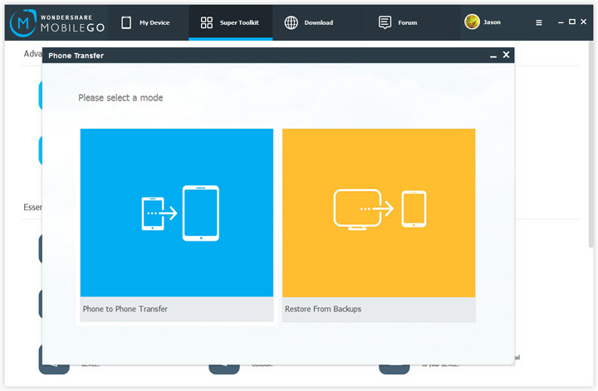Click the Restore From Backups label
Image resolution: width=598 pixels, height=391 pixels.
(323, 309)
